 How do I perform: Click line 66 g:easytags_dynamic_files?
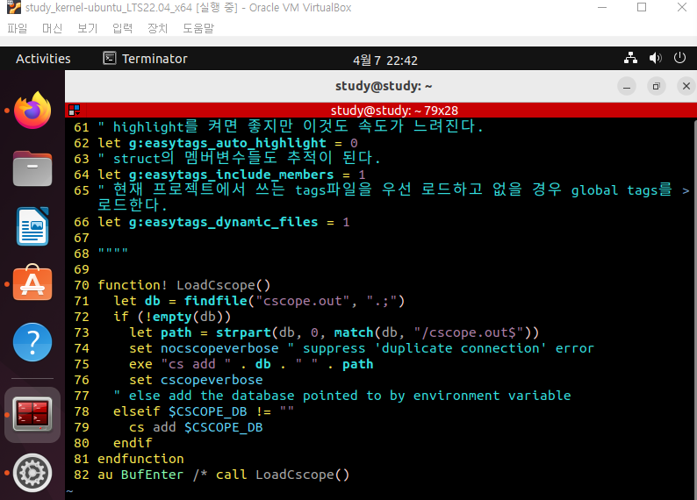pyautogui.click(x=223, y=222)
